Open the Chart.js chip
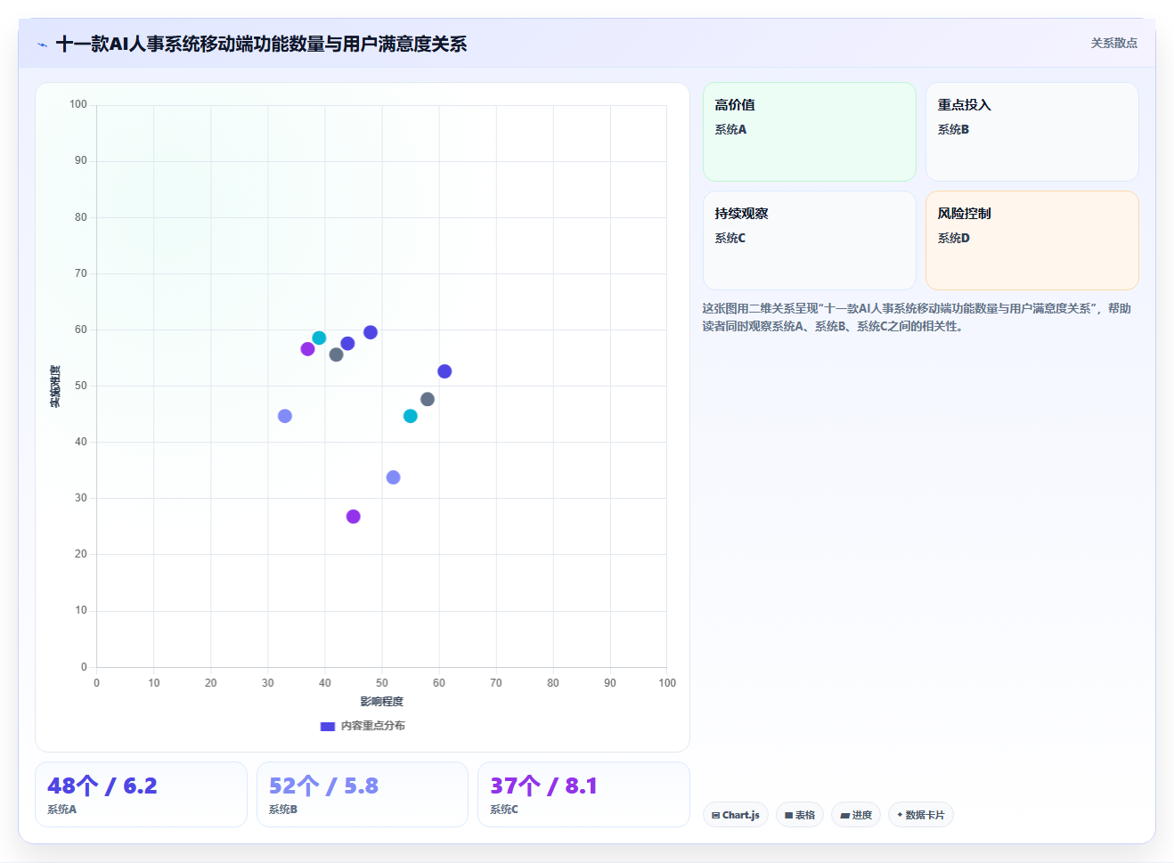 pyautogui.click(x=736, y=815)
